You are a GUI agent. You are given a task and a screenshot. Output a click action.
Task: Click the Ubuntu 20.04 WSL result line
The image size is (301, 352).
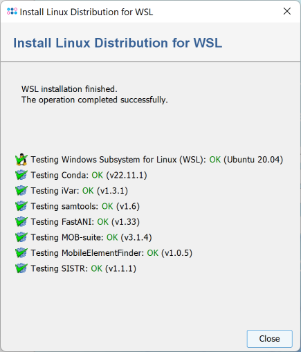[157, 160]
